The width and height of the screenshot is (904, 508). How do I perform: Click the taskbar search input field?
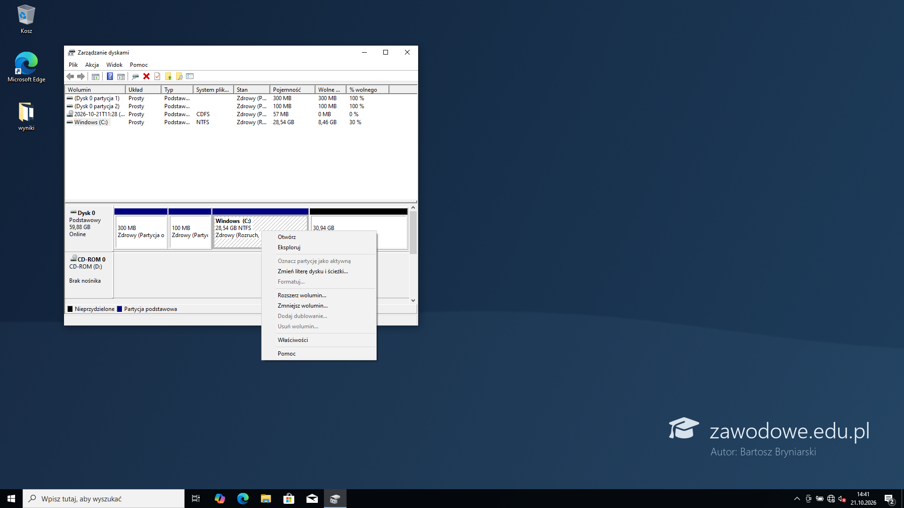(x=104, y=499)
